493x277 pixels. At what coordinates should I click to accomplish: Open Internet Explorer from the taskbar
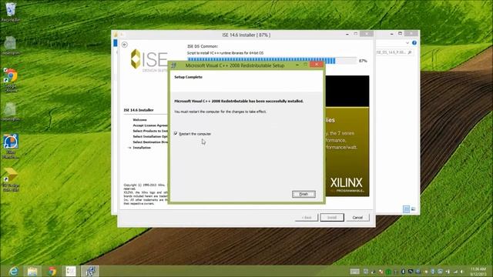(x=13, y=271)
